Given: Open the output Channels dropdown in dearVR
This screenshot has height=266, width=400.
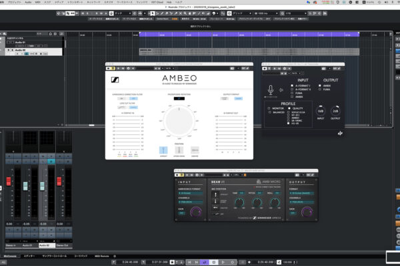Looking at the screenshot, I should pyautogui.click(x=301, y=202).
